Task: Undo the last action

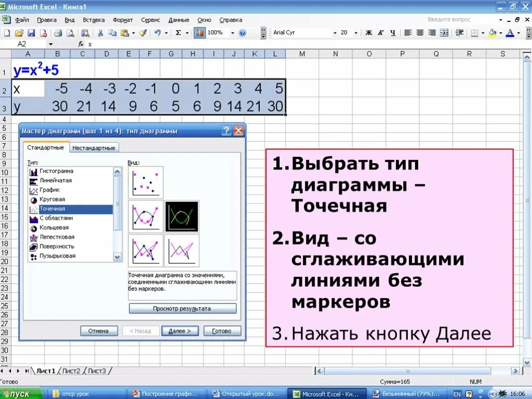Action: coord(157,33)
